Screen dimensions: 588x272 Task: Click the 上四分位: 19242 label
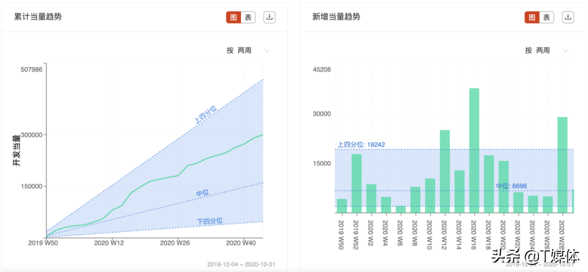coord(362,145)
